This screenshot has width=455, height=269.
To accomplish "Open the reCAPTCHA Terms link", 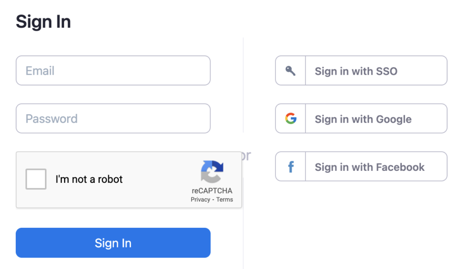I will pyautogui.click(x=225, y=200).
